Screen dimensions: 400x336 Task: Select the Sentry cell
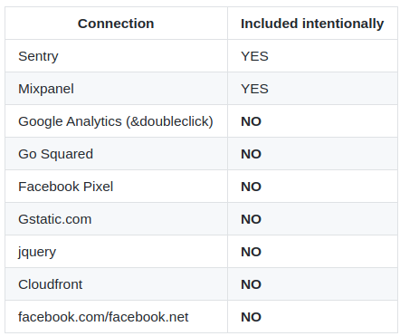point(116,56)
